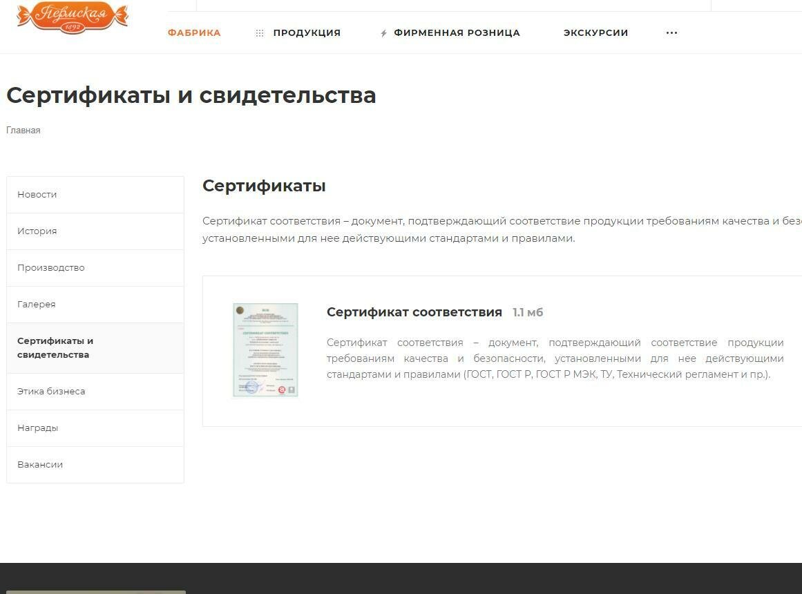802x594 pixels.
Task: Open the ФАБРИКА menu item
Action: coord(194,32)
